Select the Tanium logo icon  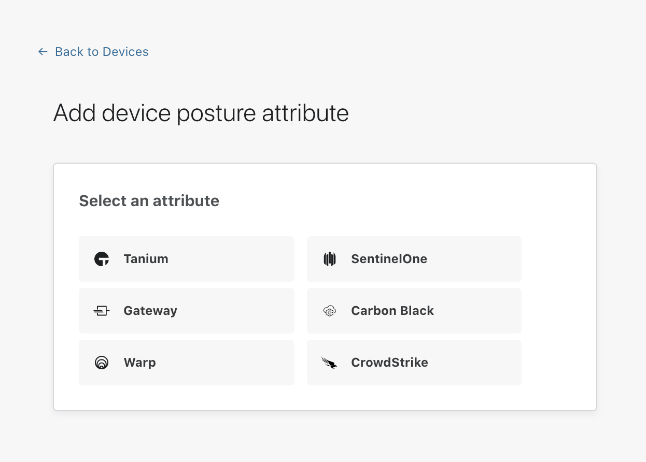click(102, 259)
